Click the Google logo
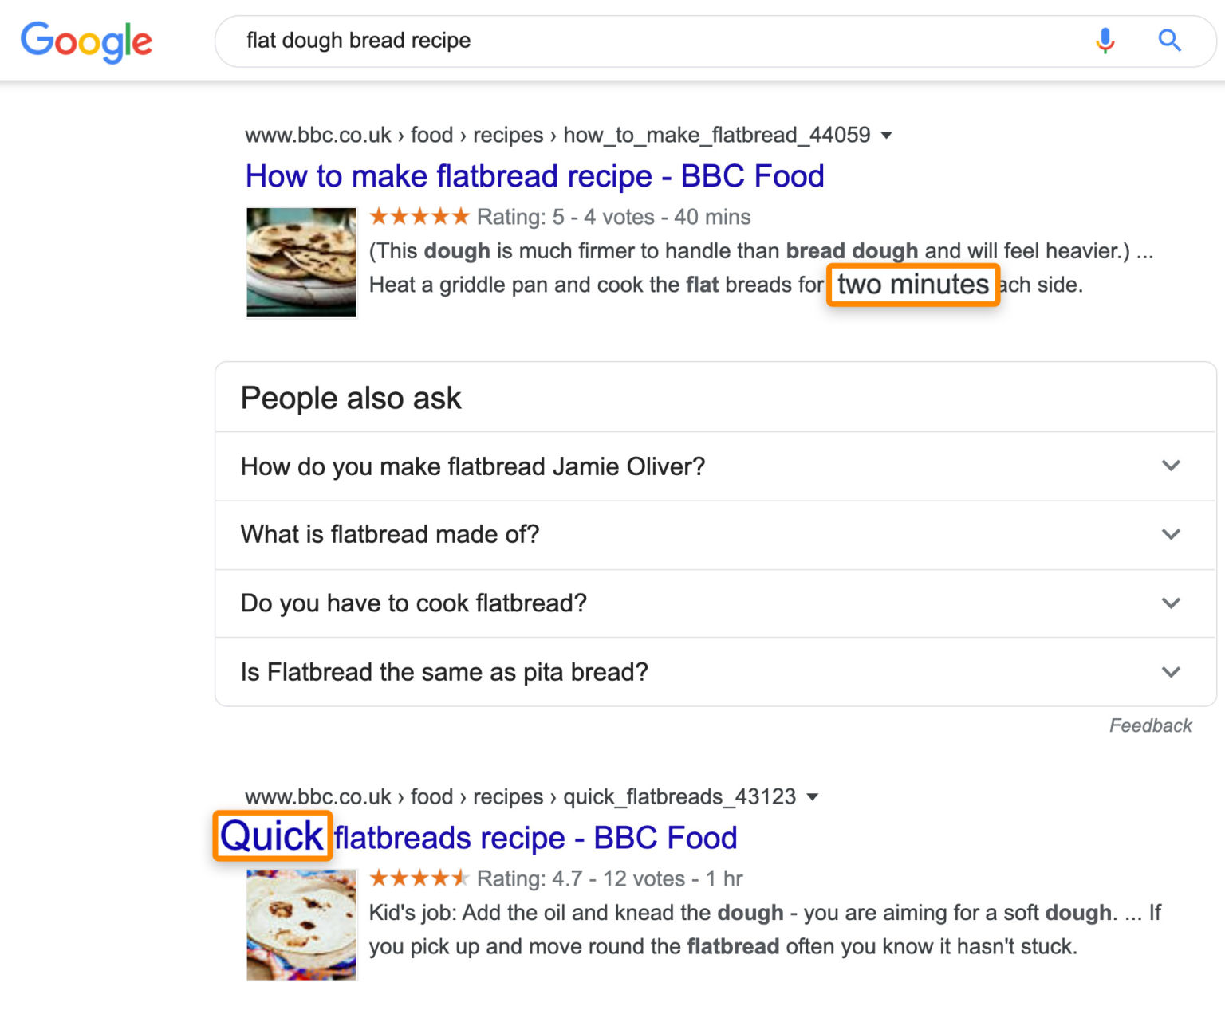The height and width of the screenshot is (1014, 1225). pos(86,41)
